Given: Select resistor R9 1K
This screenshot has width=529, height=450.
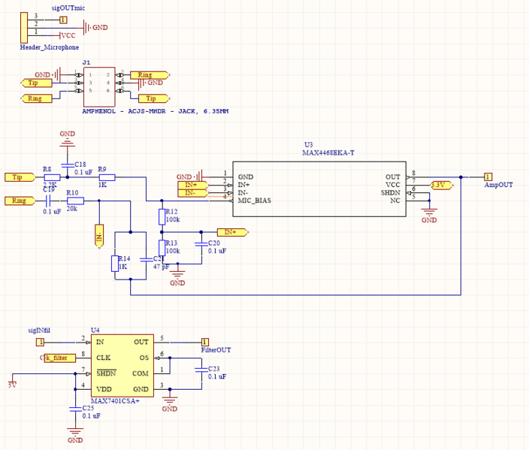Looking at the screenshot, I should click(106, 177).
